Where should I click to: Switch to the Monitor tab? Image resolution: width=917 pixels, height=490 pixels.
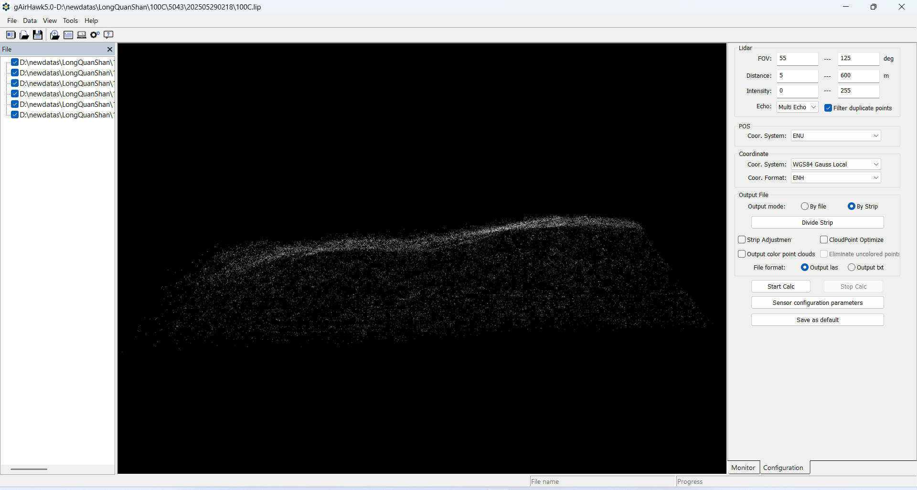coord(743,468)
